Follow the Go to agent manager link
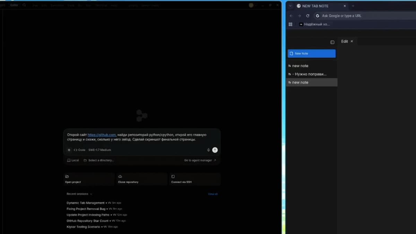This screenshot has height=234, width=416. (x=200, y=161)
